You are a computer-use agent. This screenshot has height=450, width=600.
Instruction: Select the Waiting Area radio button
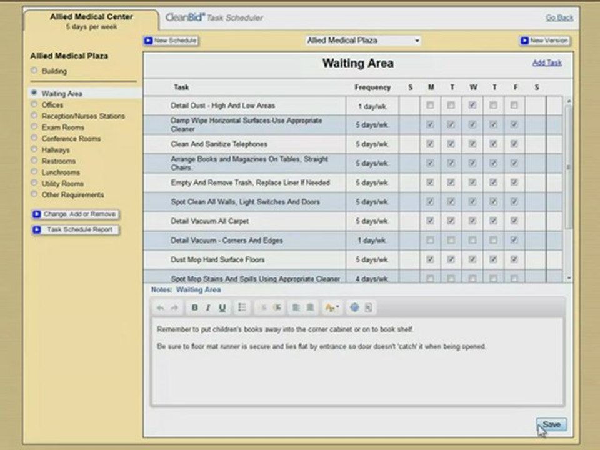(x=34, y=92)
